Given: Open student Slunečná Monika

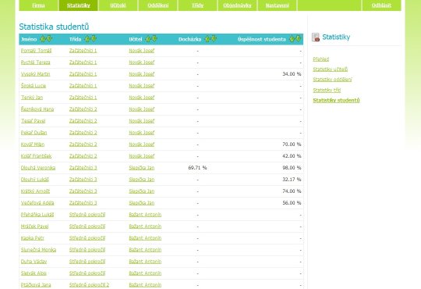Looking at the screenshot, I should [39, 250].
